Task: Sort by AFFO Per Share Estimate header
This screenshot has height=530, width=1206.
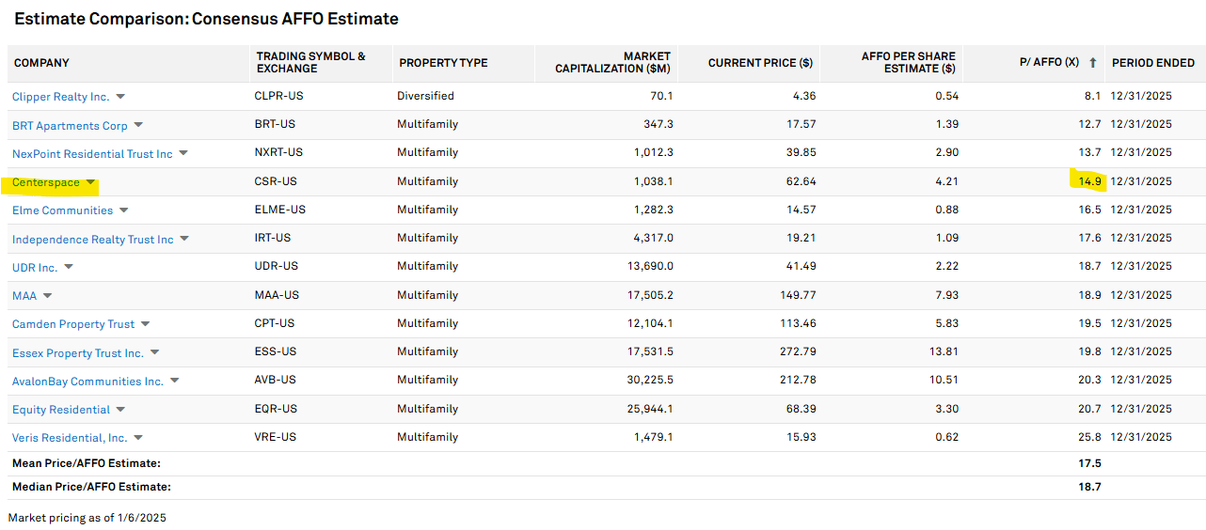Action: click(x=908, y=63)
